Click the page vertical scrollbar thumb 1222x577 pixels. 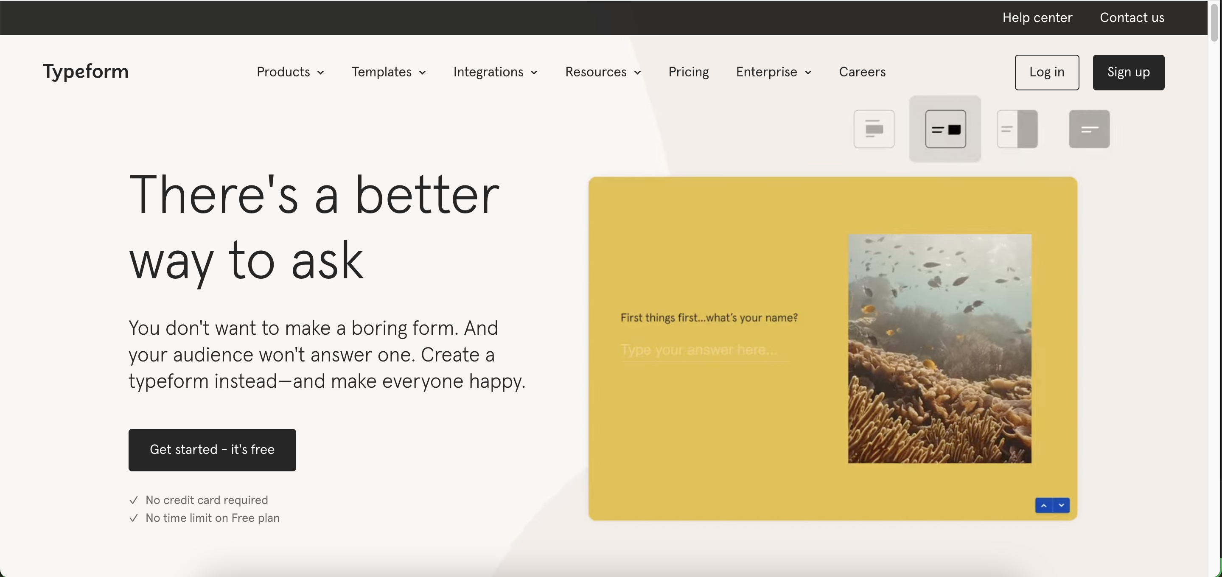pos(1214,22)
